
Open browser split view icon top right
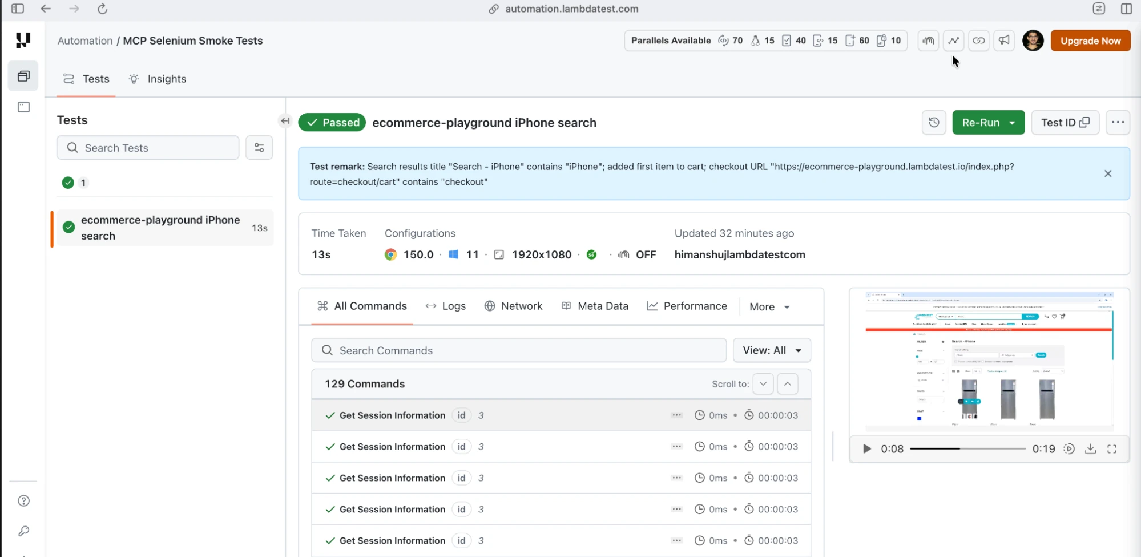[x=1126, y=9]
